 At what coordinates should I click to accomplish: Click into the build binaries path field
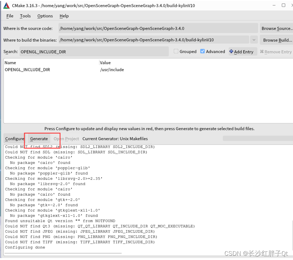click(154, 40)
